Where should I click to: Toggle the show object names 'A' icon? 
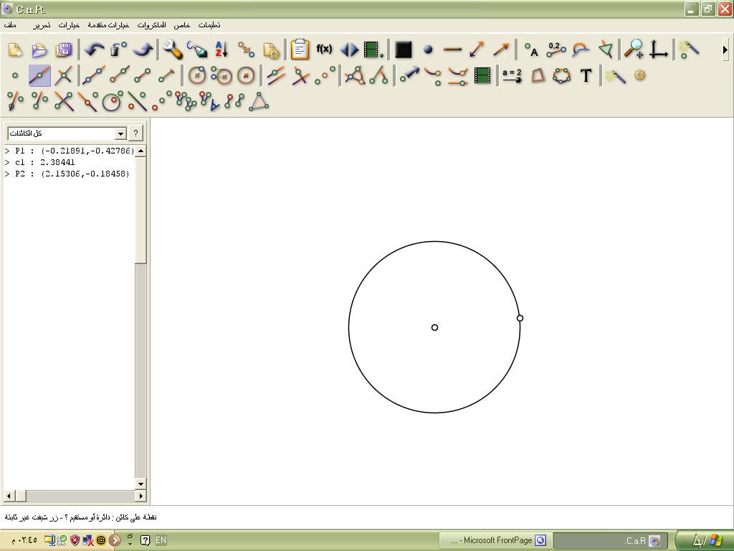pos(531,50)
